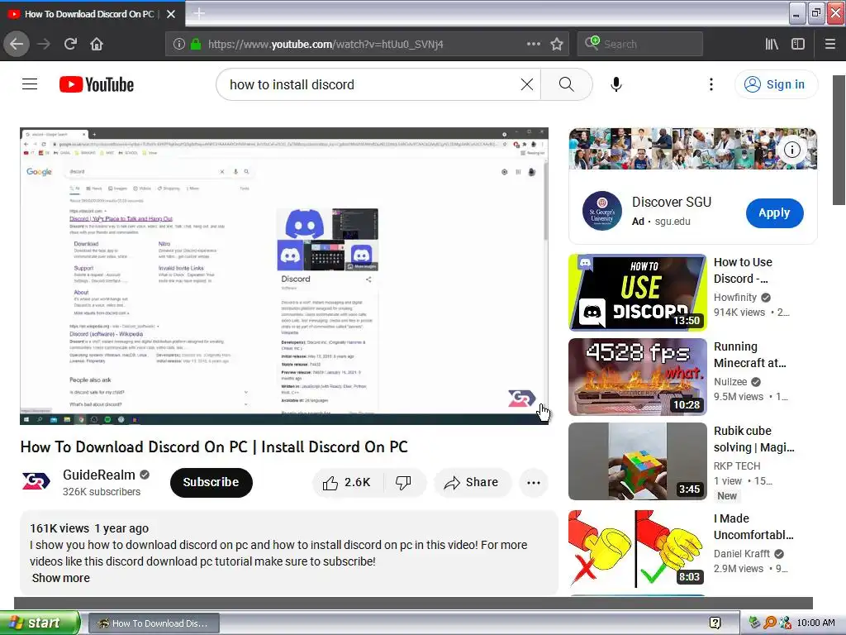Open the St. George's University ad logo
The width and height of the screenshot is (846, 635).
602,211
